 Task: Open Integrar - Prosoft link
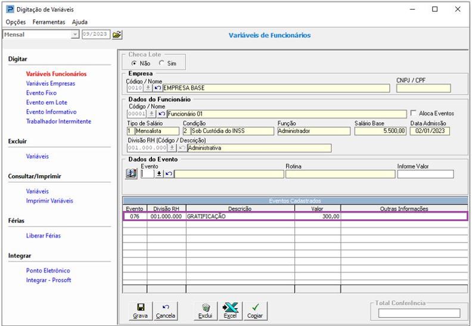click(x=48, y=280)
